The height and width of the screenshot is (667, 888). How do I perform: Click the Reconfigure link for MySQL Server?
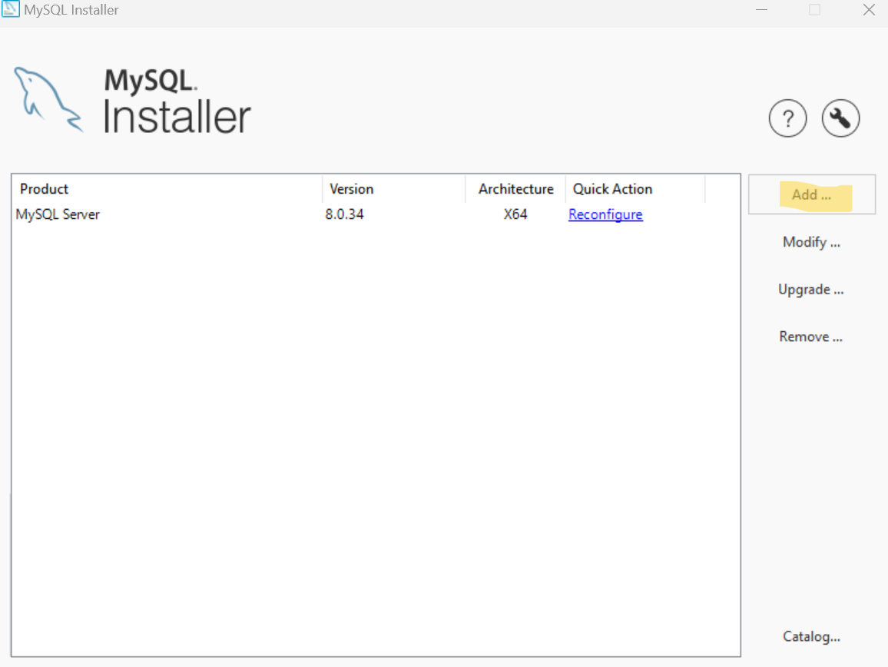(605, 215)
